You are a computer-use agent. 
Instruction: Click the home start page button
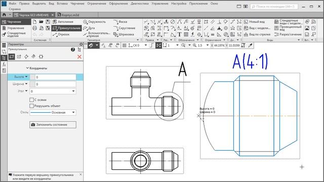4,15
